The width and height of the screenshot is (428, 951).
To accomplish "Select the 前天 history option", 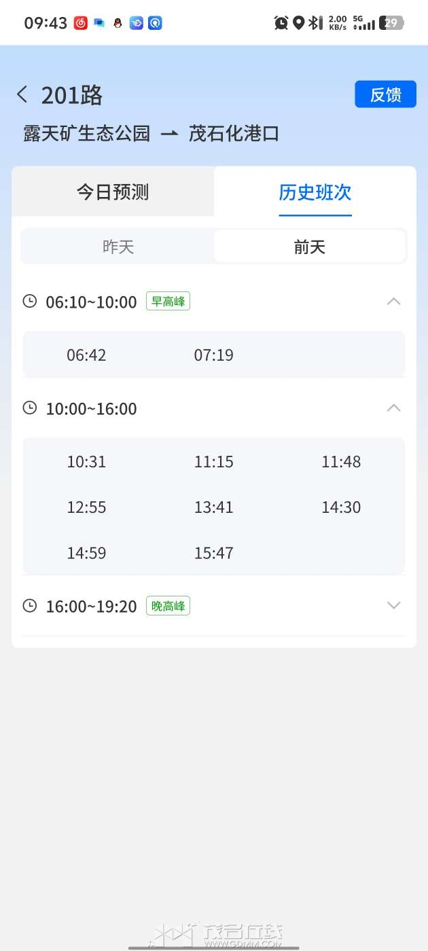I will tap(310, 247).
